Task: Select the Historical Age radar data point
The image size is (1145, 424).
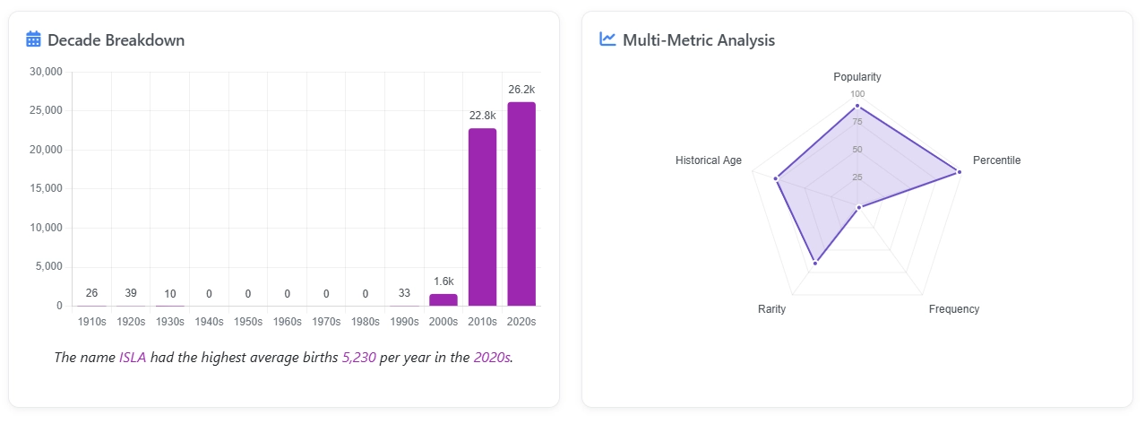Action: (x=775, y=178)
